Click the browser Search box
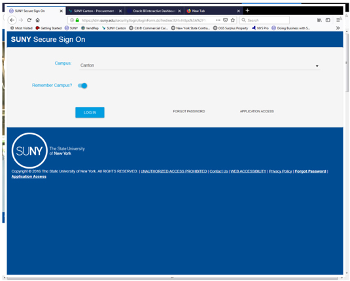Image resolution: width=350 pixels, height=281 pixels. (264, 20)
